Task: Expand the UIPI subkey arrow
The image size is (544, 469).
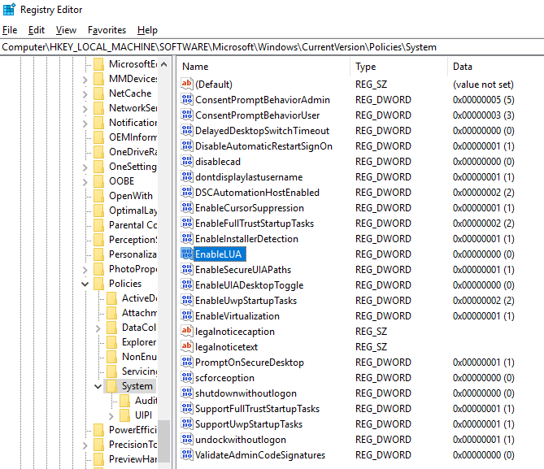Action: [112, 415]
